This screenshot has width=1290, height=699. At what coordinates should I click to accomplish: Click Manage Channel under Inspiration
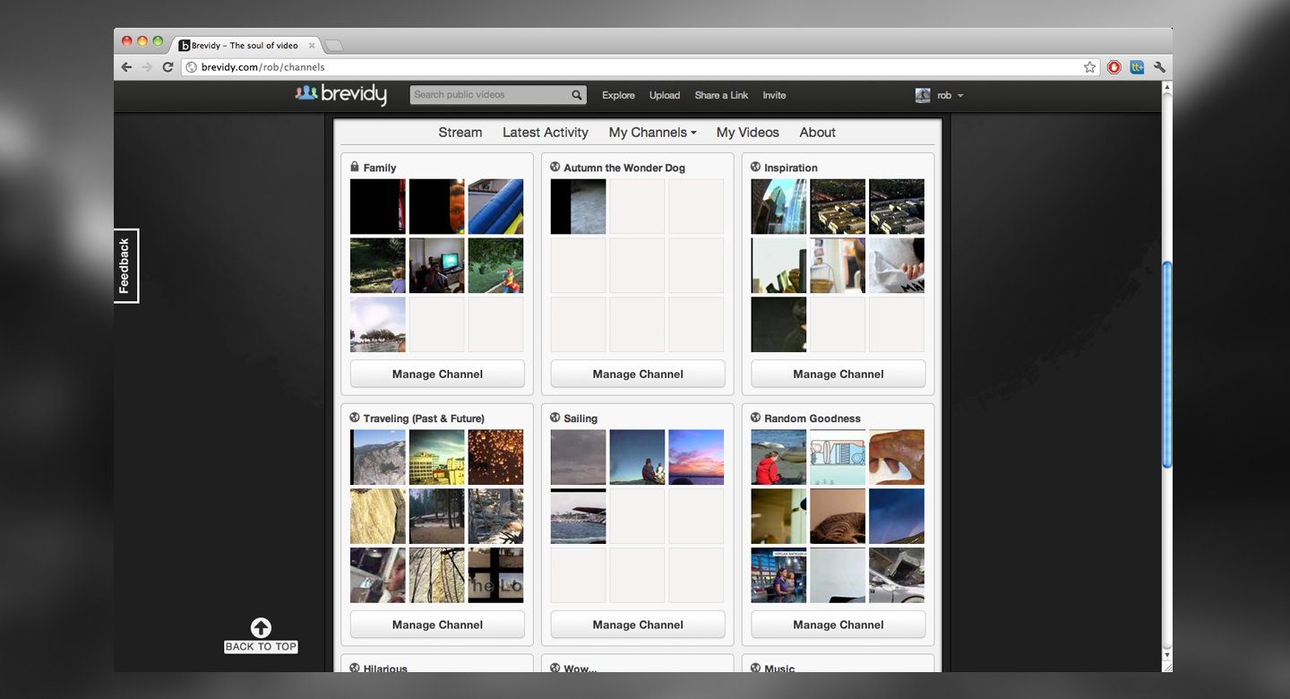point(838,374)
